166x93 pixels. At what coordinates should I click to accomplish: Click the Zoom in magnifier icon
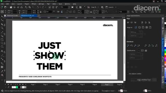[133, 12]
